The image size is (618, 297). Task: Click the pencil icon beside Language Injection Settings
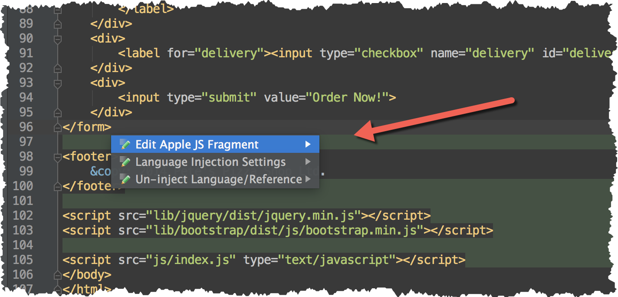(125, 162)
